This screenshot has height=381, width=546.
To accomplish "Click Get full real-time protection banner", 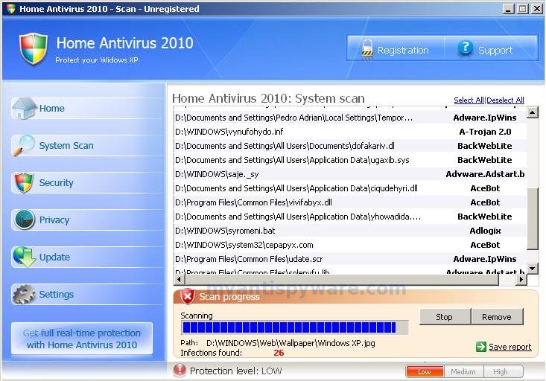I will coord(82,339).
